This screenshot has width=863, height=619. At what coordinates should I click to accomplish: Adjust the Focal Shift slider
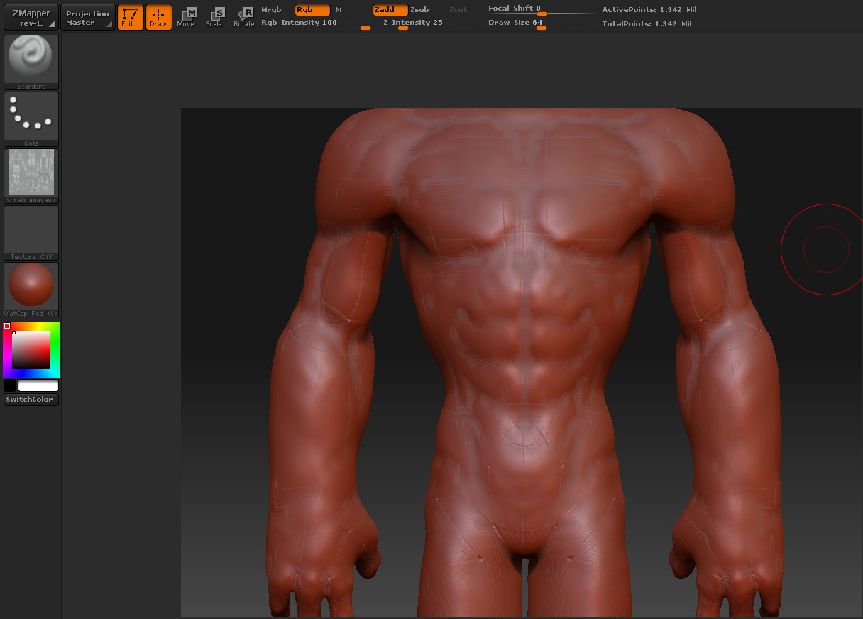pos(541,9)
